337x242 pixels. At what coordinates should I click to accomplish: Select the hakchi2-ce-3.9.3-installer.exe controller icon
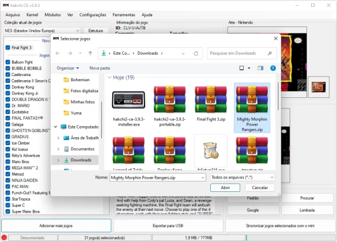(x=128, y=100)
